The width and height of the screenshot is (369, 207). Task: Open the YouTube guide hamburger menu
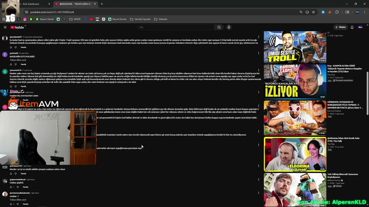(5, 27)
